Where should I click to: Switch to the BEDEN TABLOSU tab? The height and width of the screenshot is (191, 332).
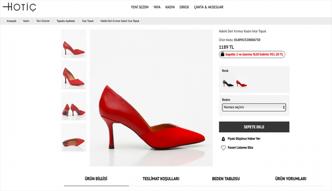[x=226, y=179]
